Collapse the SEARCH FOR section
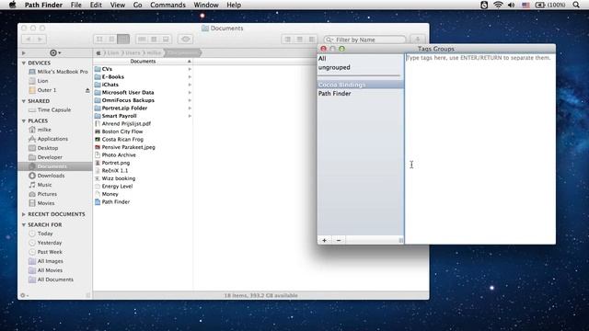This screenshot has width=589, height=331. pos(24,224)
